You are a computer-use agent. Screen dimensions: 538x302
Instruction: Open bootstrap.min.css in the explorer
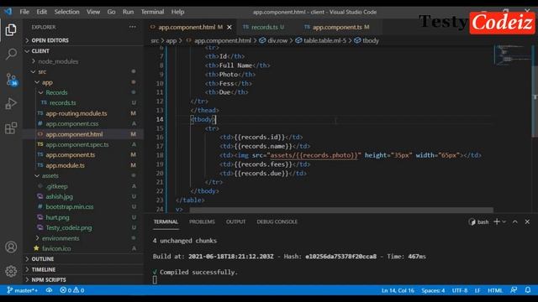70,207
